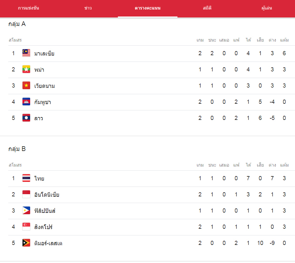The image size is (295, 263).
Task: Open the การแข่งขัน tab
Action: coord(29,8)
